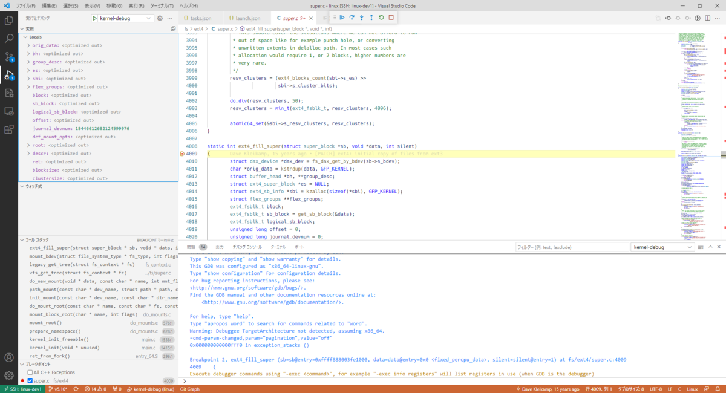The width and height of the screenshot is (726, 393).
Task: Open editor more actions ellipsis
Action: pos(719,18)
